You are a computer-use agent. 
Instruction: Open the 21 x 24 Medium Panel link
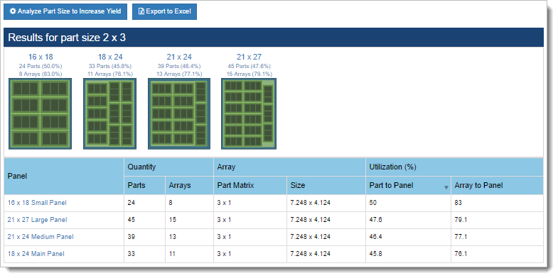(x=41, y=237)
